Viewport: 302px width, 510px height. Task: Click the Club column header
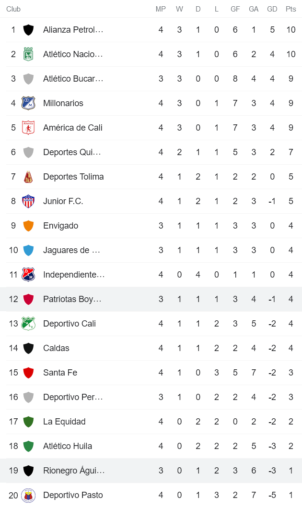[13, 9]
